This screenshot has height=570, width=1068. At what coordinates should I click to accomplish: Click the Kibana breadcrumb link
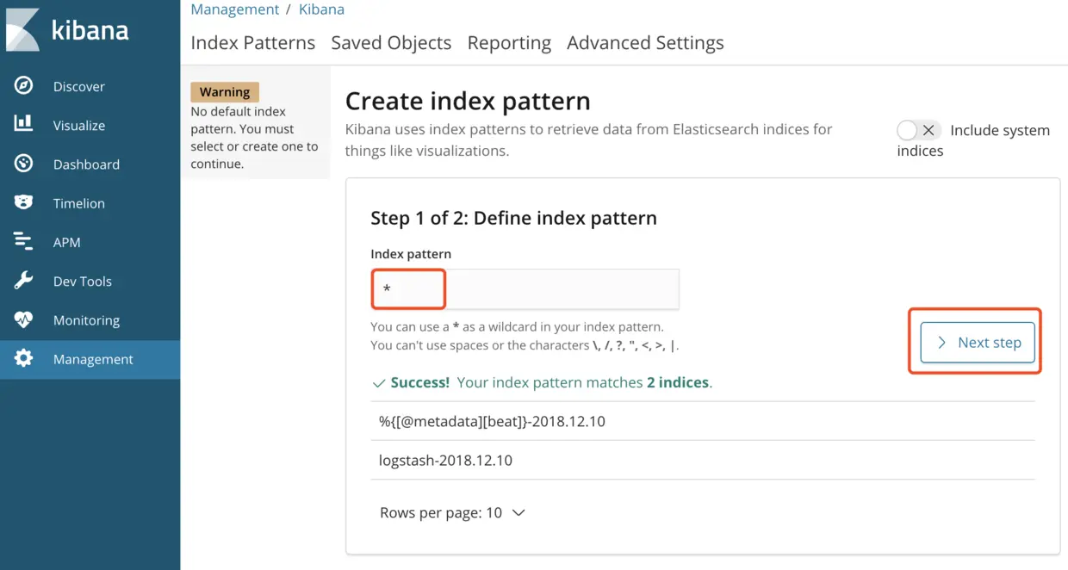tap(321, 9)
